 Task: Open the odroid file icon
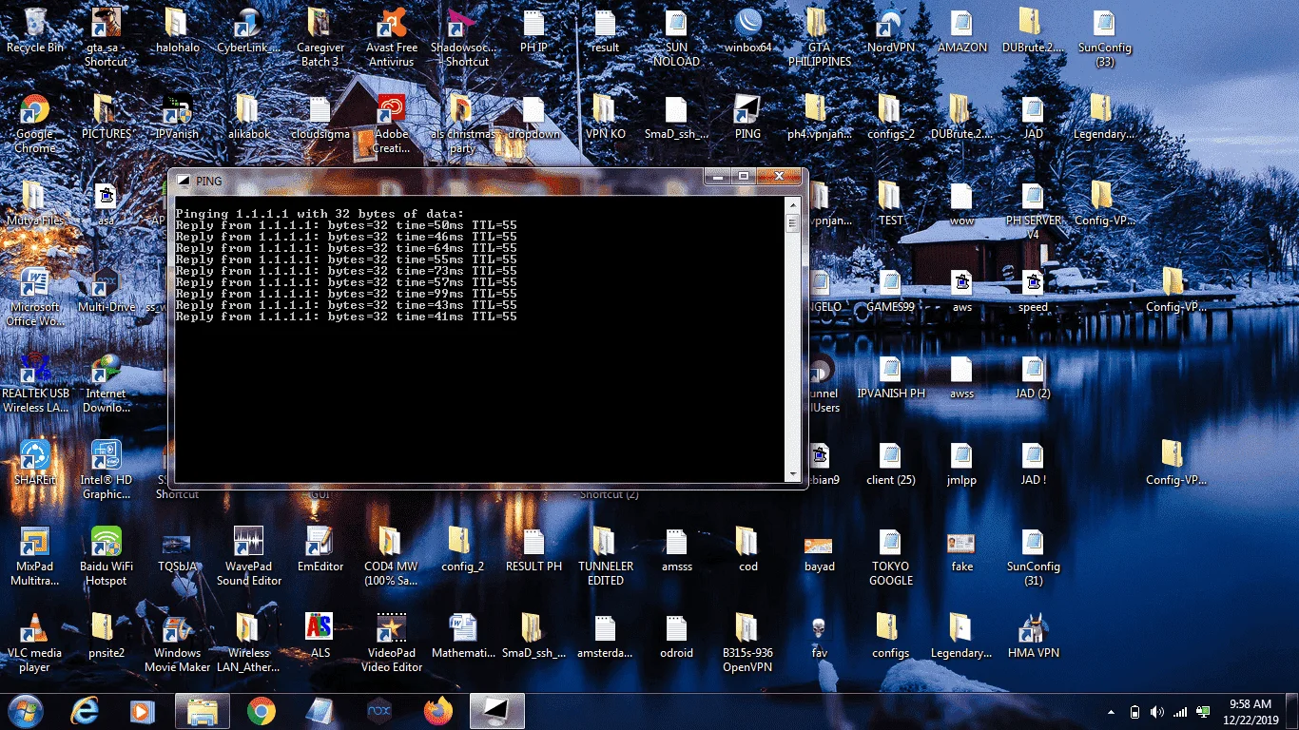[x=676, y=637]
